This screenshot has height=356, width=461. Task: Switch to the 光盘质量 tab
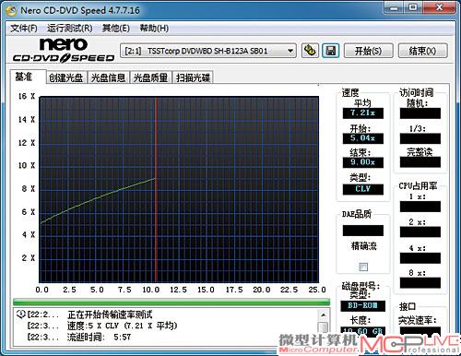150,77
